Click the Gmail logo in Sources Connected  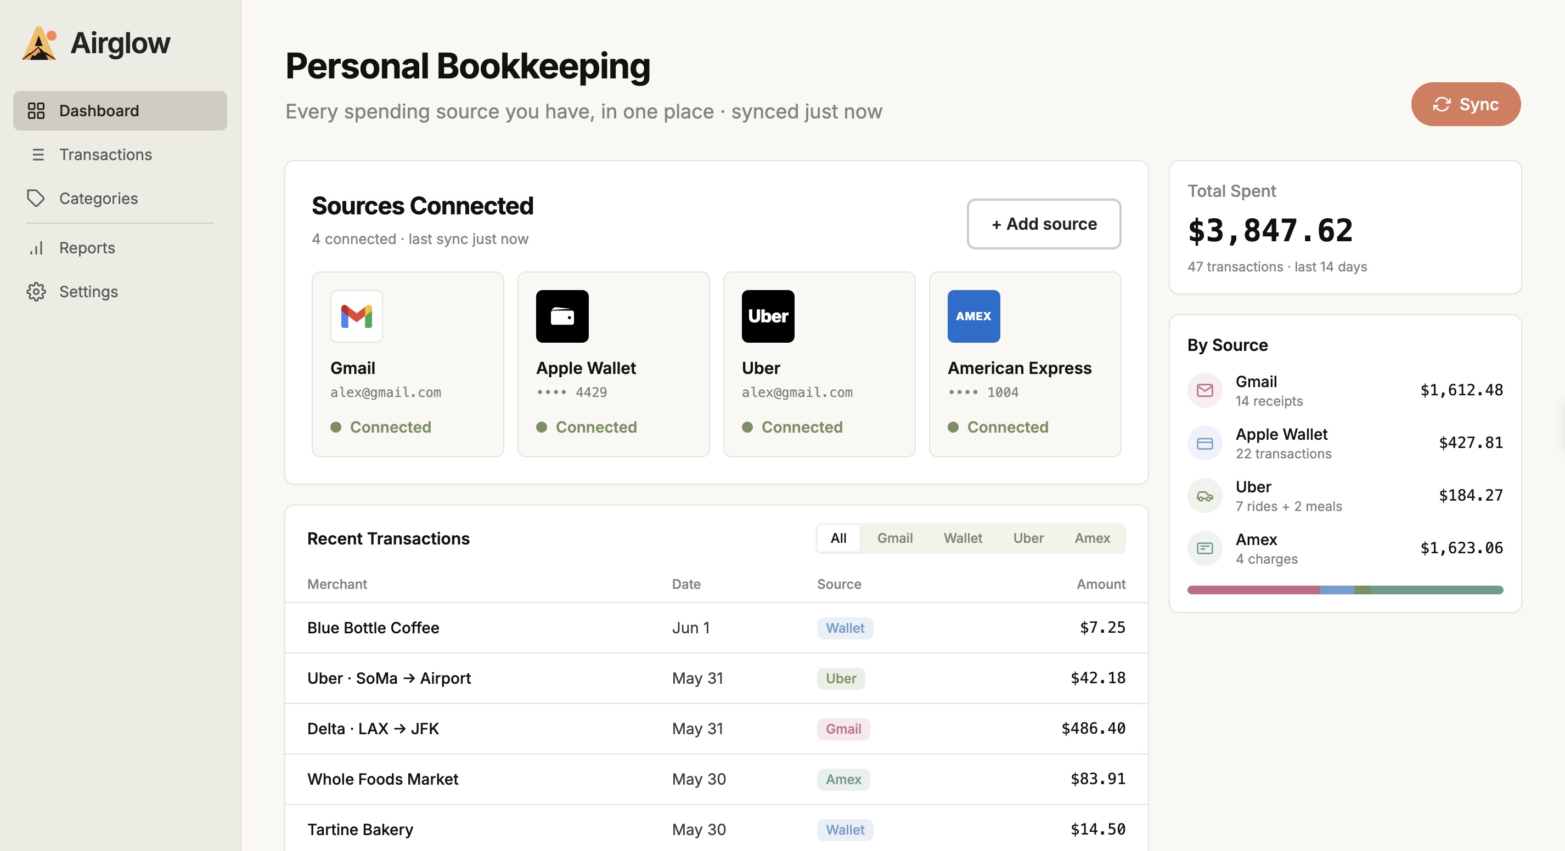pyautogui.click(x=357, y=316)
